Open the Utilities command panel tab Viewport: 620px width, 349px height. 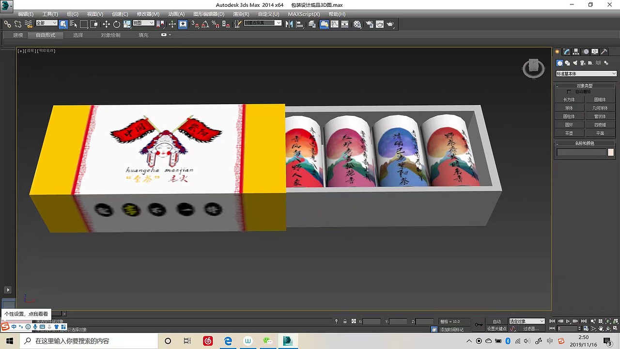(x=604, y=51)
